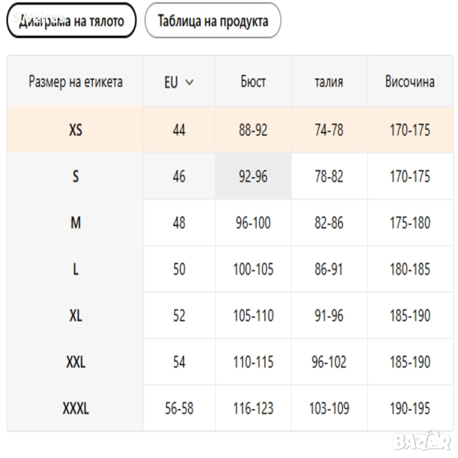Click the талия column header
This screenshot has height=458, width=458.
click(329, 82)
